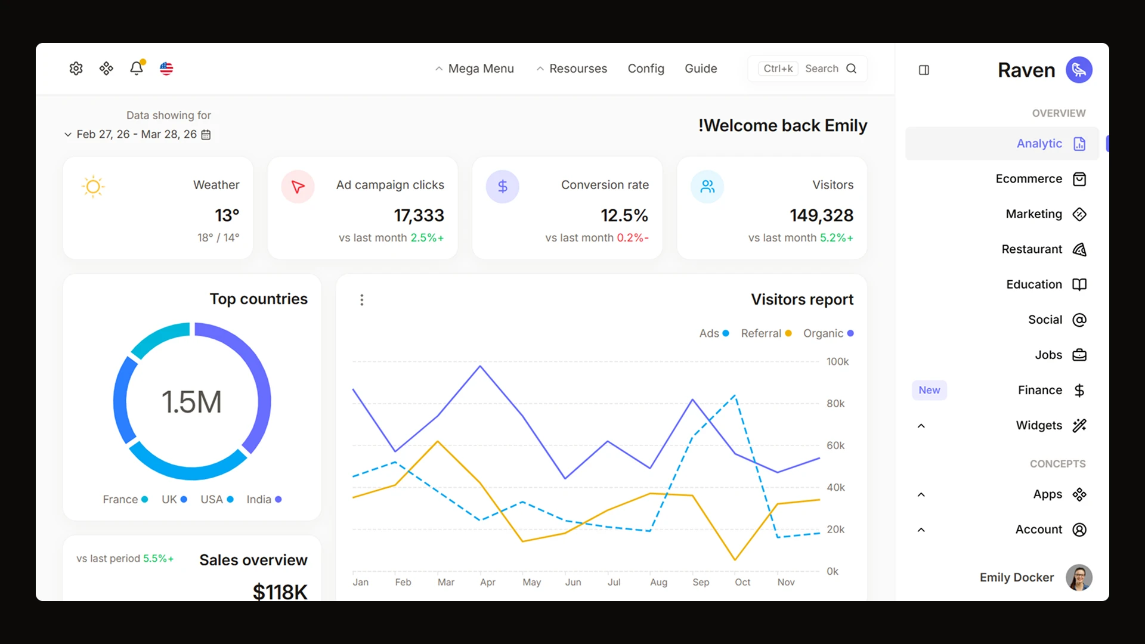This screenshot has height=644, width=1145.
Task: Toggle USA in Top countries legend
Action: pos(217,500)
